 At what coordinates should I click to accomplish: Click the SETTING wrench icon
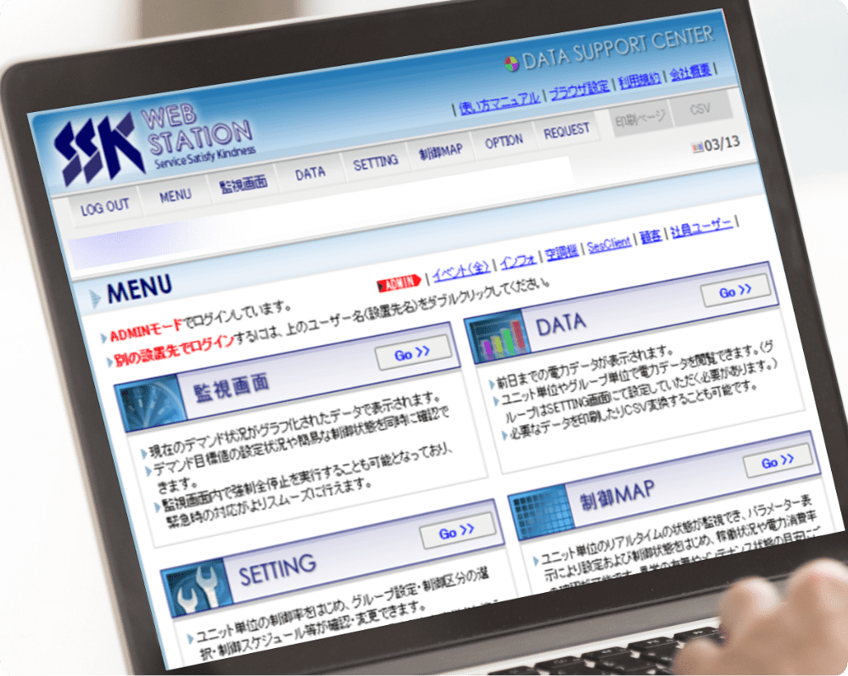[x=197, y=590]
